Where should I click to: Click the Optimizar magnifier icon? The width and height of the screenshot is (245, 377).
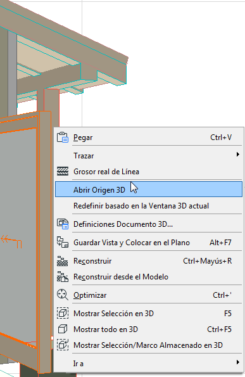[63, 295]
